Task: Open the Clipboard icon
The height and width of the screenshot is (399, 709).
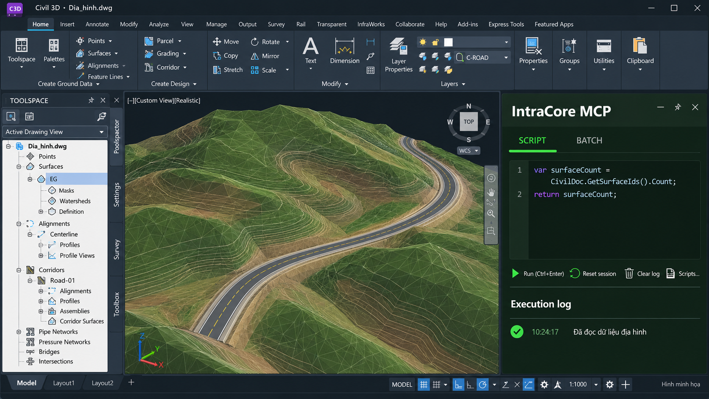Action: (640, 46)
